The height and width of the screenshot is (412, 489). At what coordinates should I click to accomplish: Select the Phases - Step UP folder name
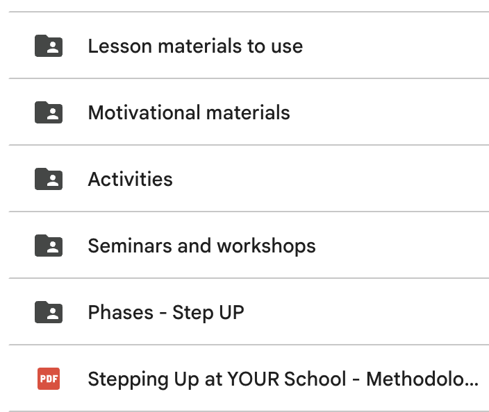pos(166,312)
